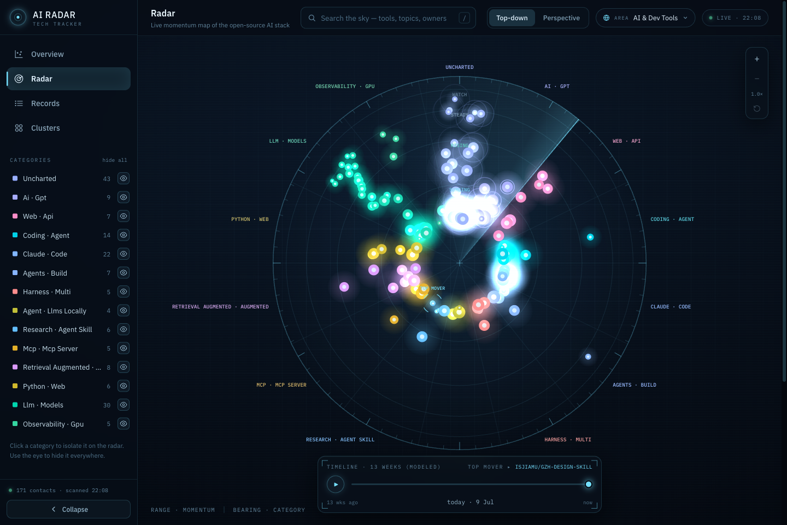Image resolution: width=787 pixels, height=525 pixels.
Task: Click the LIVE 22:08 status indicator
Action: [x=735, y=18]
